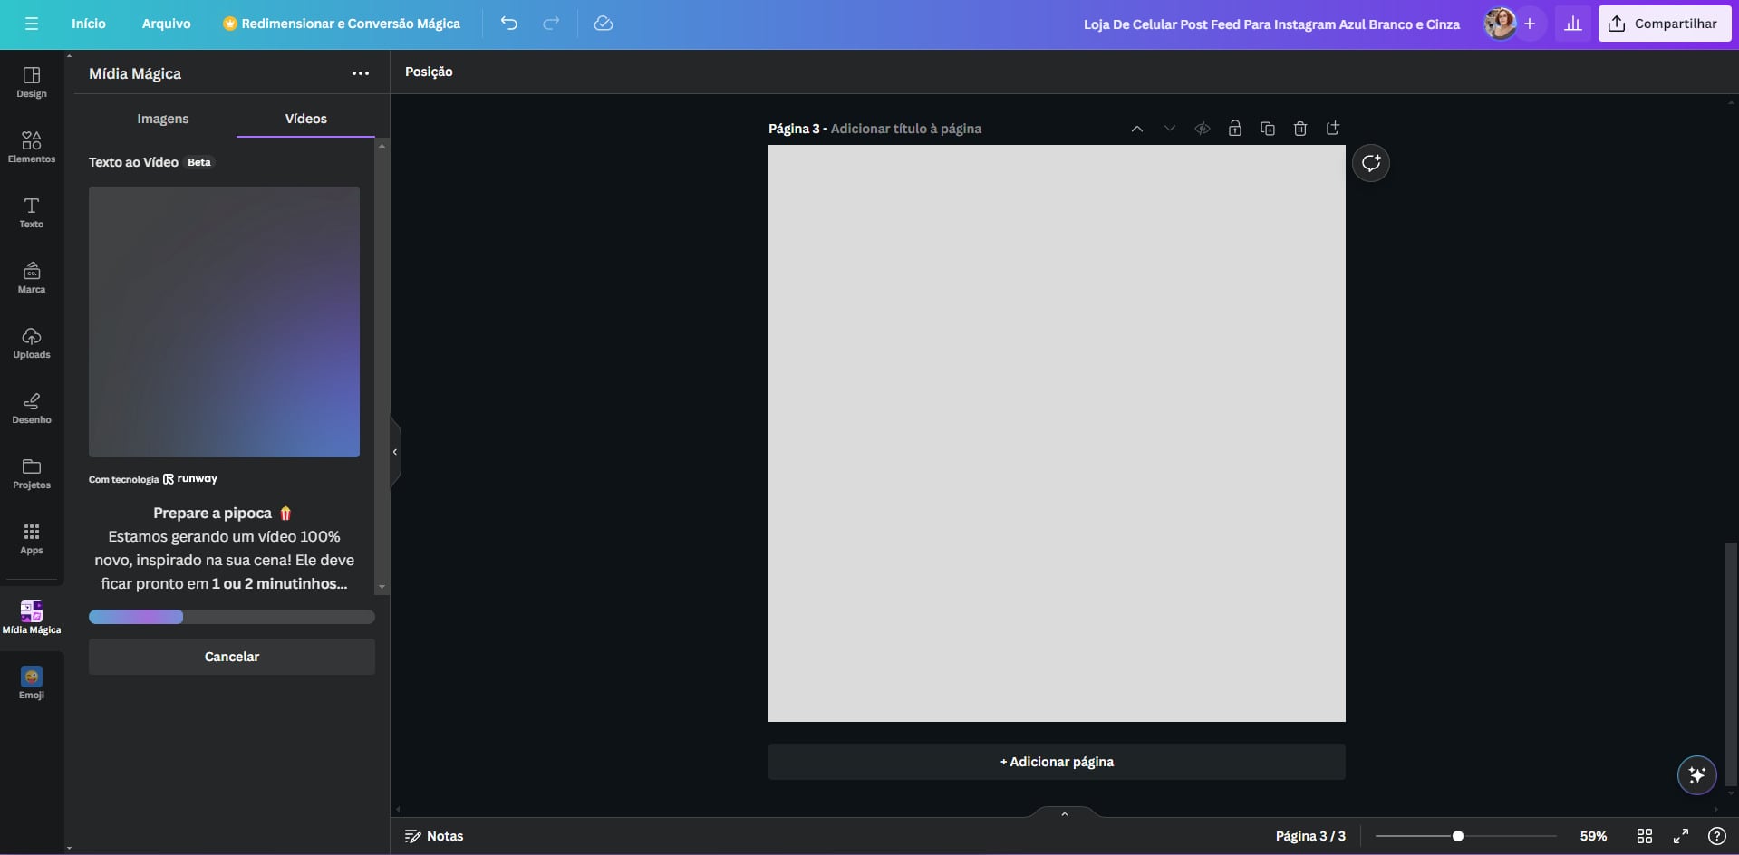Toggle page lock padlock icon

pos(1235,129)
